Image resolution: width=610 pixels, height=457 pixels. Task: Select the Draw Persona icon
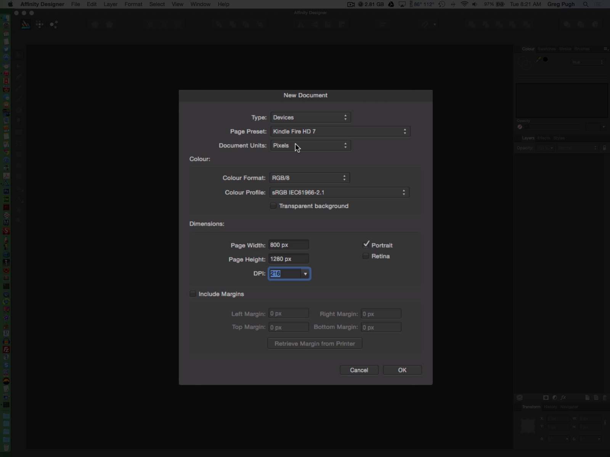tap(26, 25)
